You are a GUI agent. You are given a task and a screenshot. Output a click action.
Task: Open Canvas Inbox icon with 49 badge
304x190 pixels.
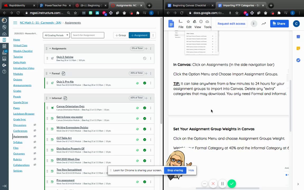click(4, 52)
